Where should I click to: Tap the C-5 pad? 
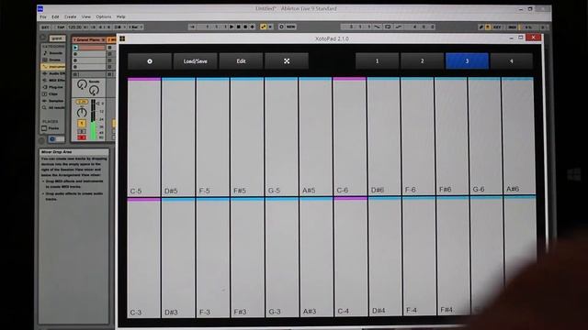[x=144, y=137]
